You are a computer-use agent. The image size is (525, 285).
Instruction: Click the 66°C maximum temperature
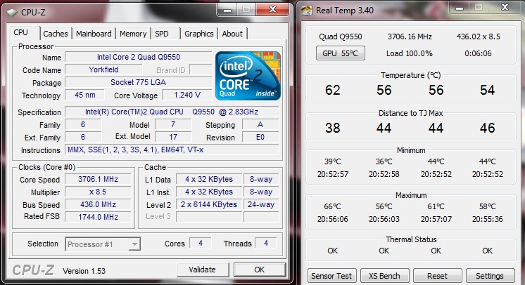332,207
